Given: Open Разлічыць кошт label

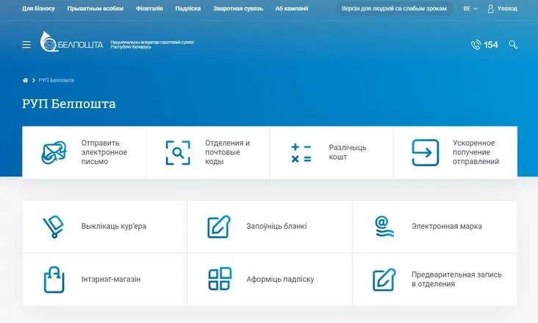Looking at the screenshot, I should tap(347, 152).
